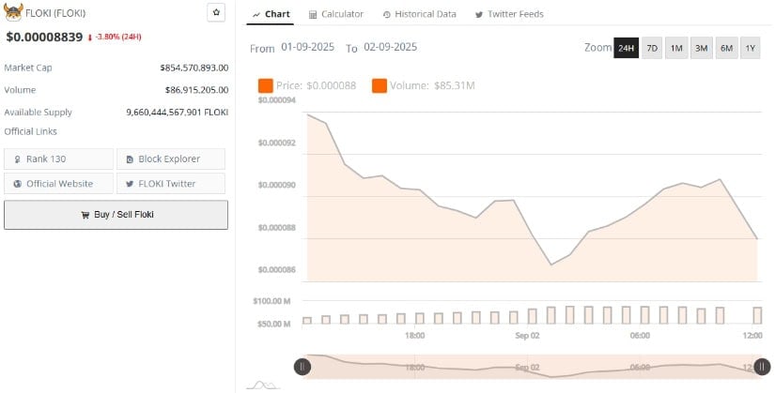775x393 pixels.
Task: Click the Volume value $86,915,205.00
Action: 196,90
